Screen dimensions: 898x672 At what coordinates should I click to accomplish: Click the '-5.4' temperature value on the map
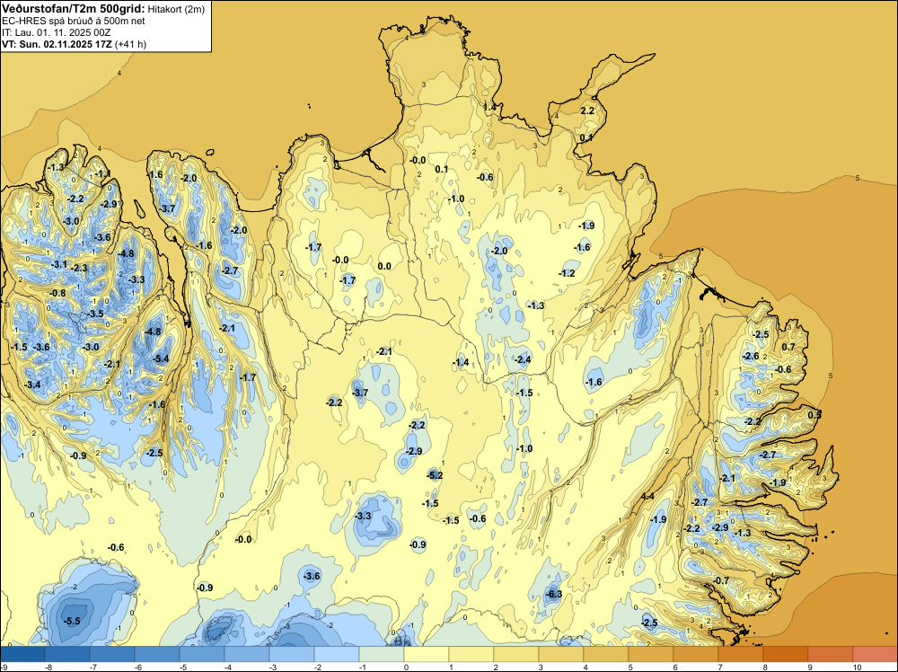161,359
